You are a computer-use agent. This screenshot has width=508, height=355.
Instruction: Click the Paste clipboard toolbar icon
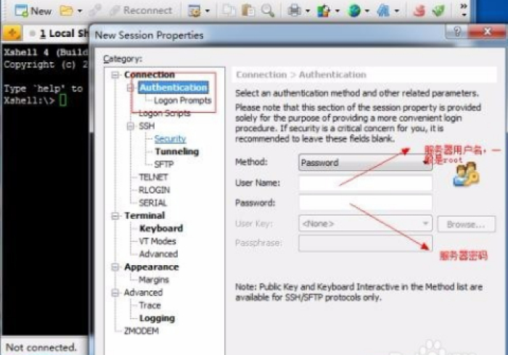click(x=248, y=11)
